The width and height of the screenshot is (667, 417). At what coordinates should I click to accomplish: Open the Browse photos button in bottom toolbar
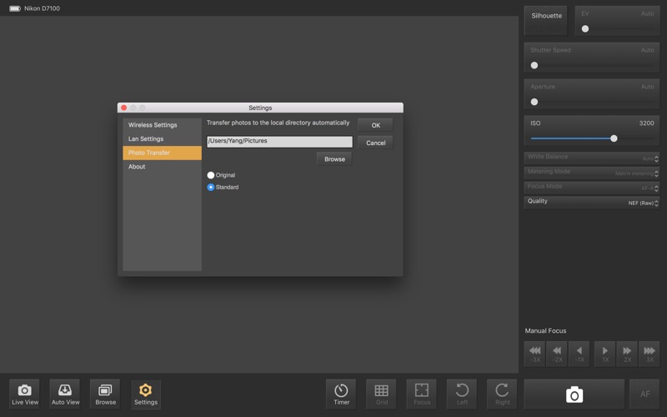click(x=105, y=394)
